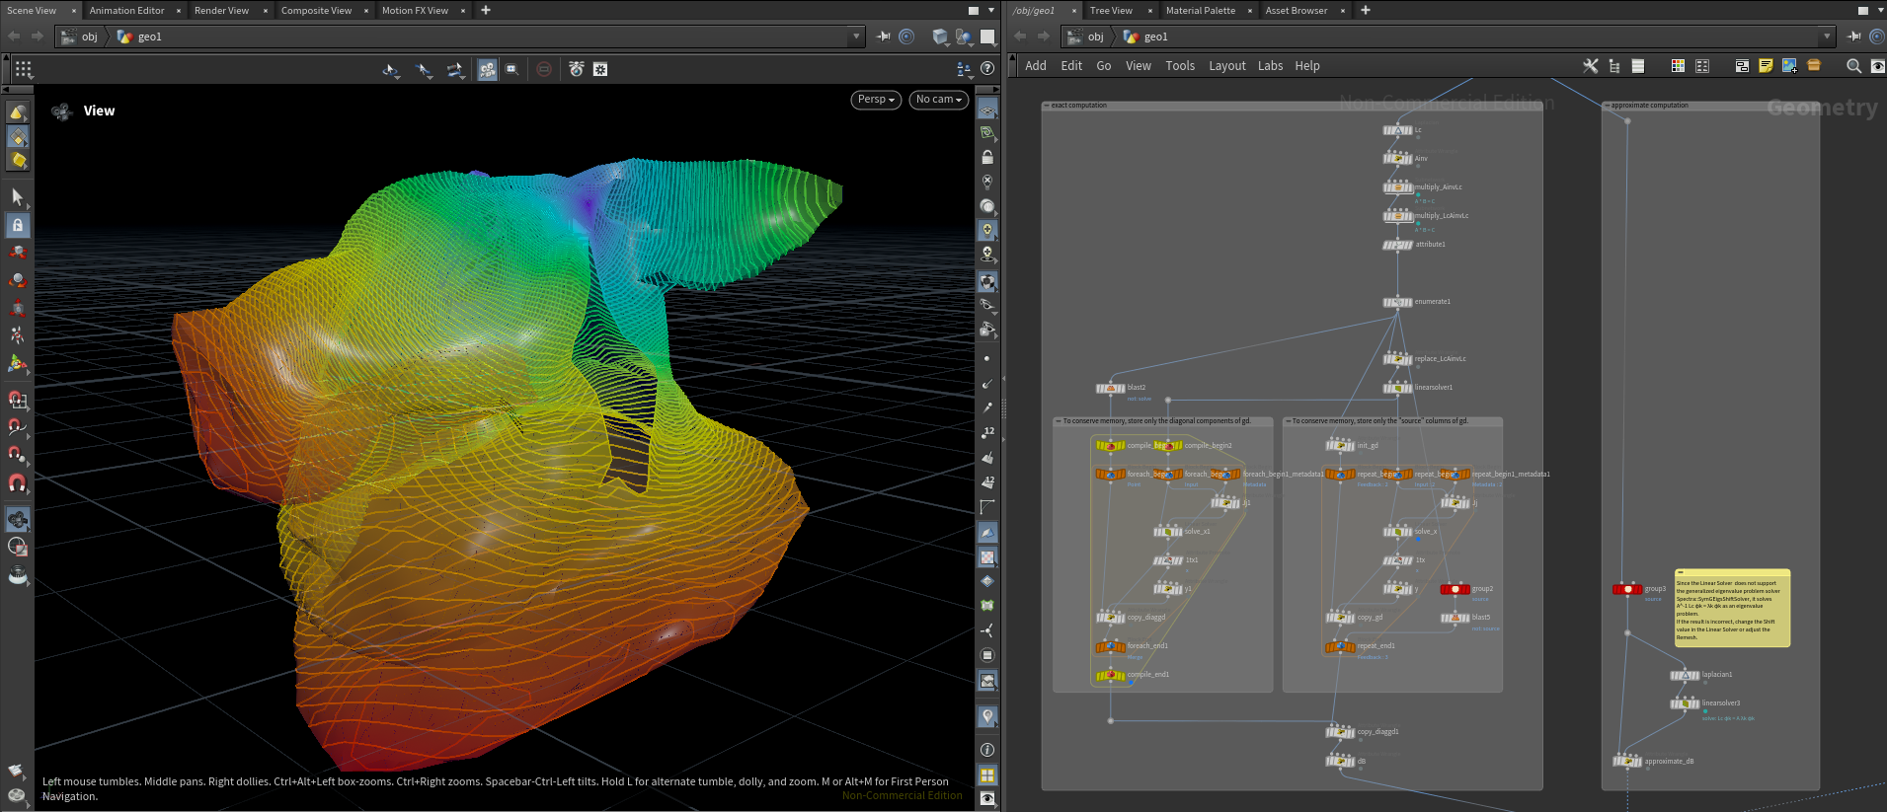Click the network color palette grid icon
Screen dimensions: 1887x812
click(1678, 66)
